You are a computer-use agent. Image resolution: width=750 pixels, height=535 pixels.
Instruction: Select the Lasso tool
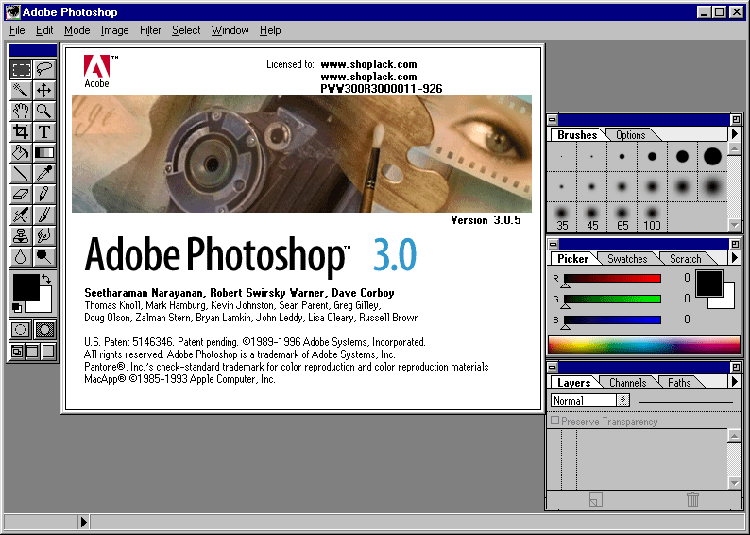(44, 69)
